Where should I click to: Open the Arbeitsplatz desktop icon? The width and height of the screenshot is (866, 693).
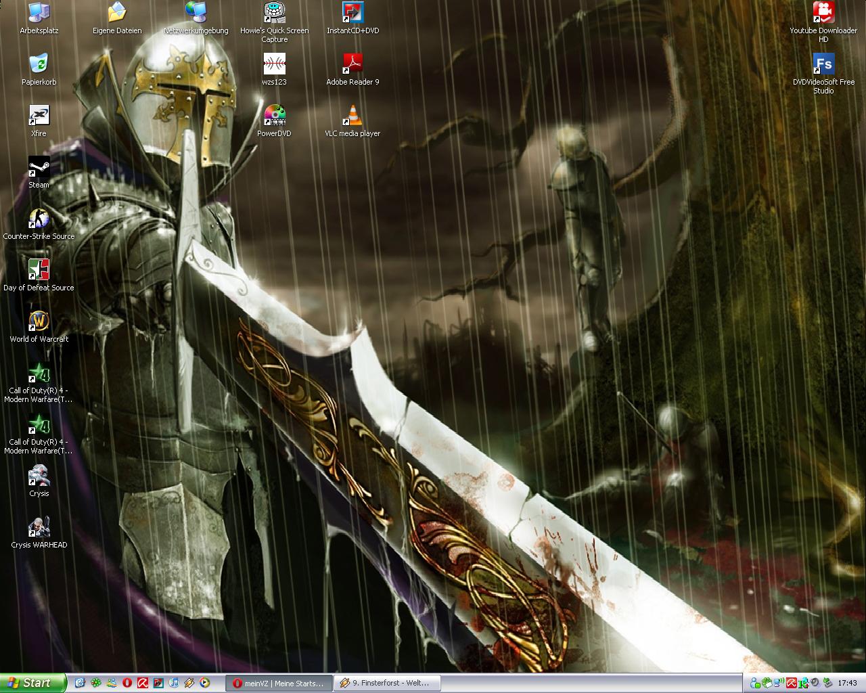39,19
